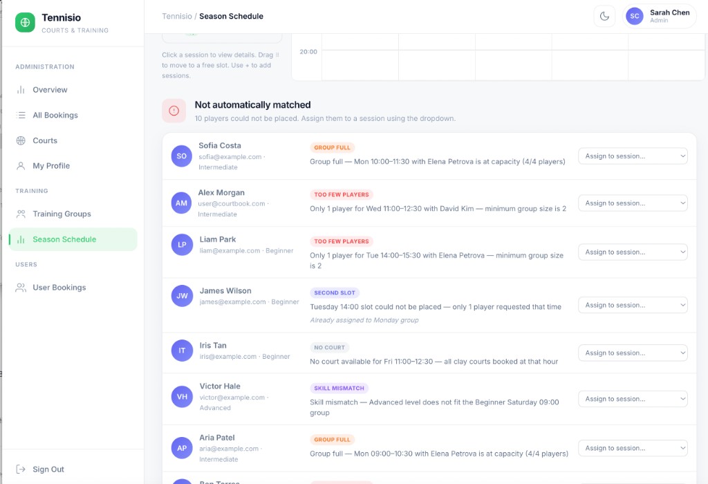Image resolution: width=708 pixels, height=484 pixels.
Task: Click email sofia@example.com
Action: (230, 157)
